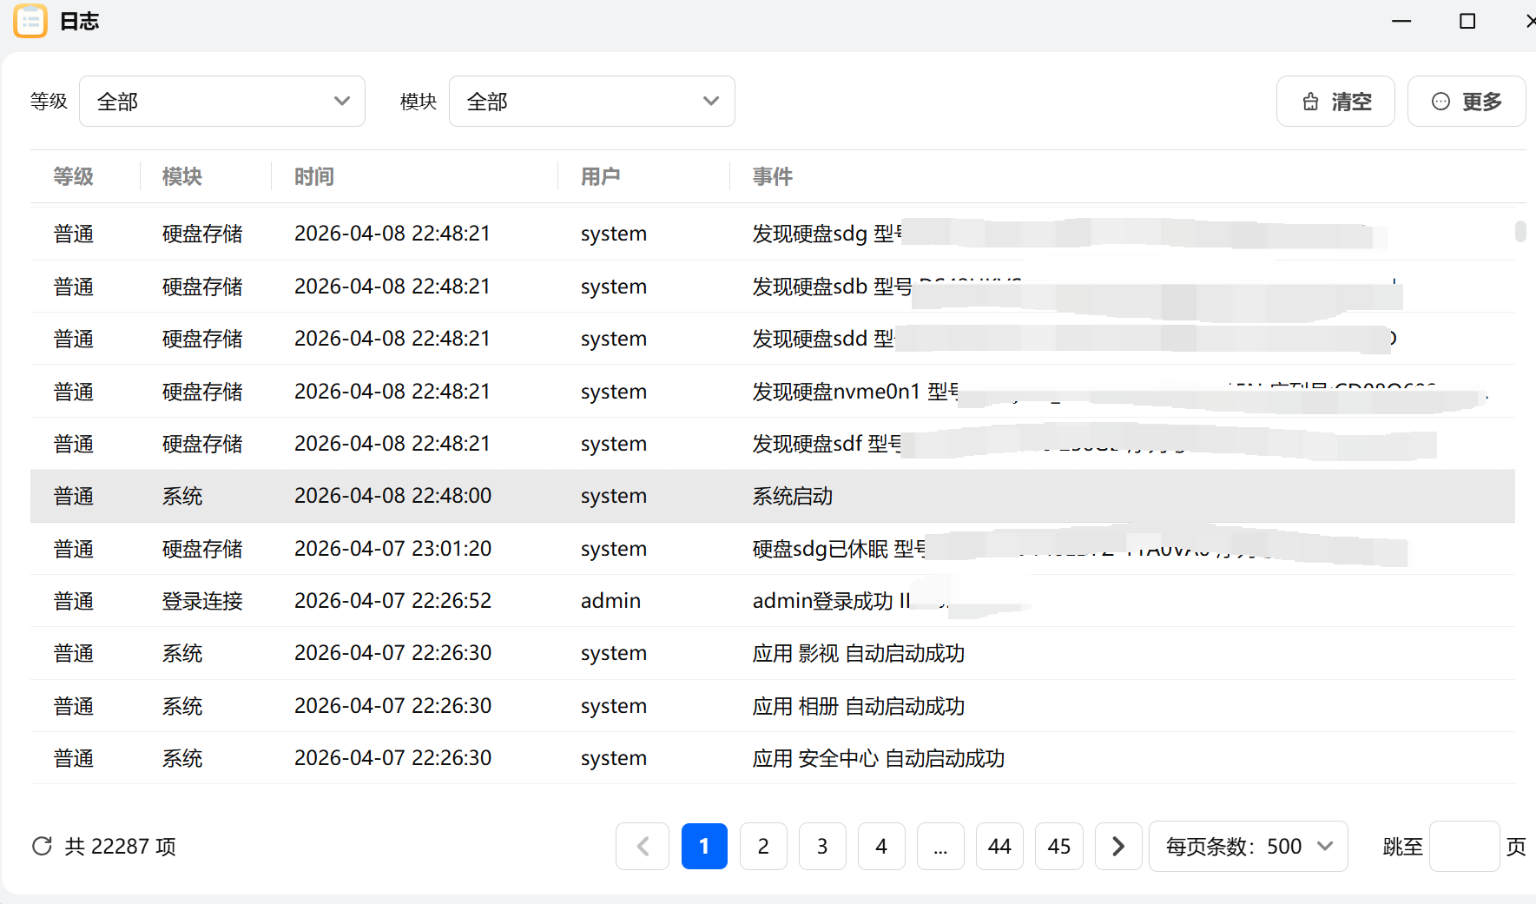Click the 时间 column header
The image size is (1536, 904).
313,176
